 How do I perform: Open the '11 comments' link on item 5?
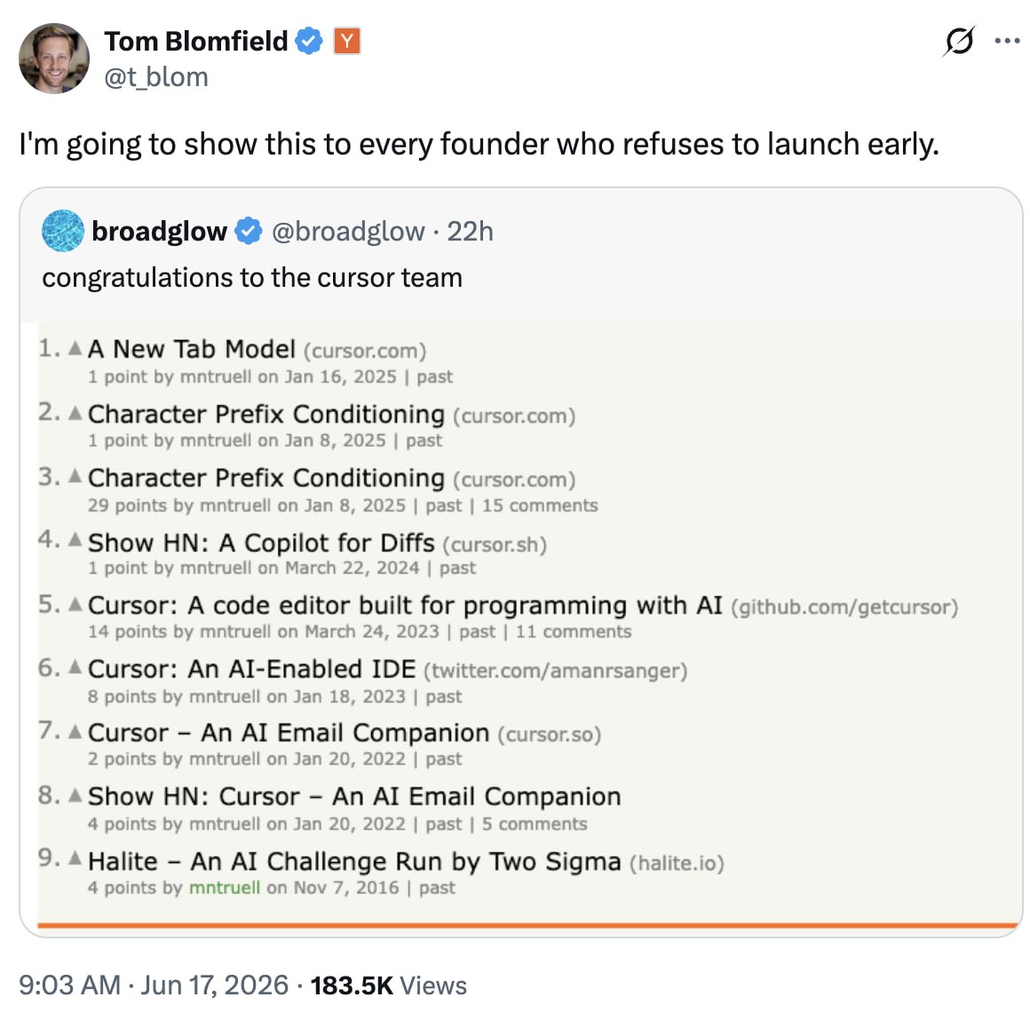pyautogui.click(x=574, y=631)
